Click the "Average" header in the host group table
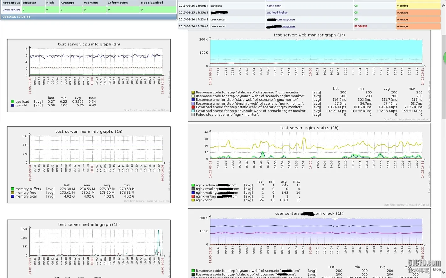The image size is (446, 278). coord(71,3)
